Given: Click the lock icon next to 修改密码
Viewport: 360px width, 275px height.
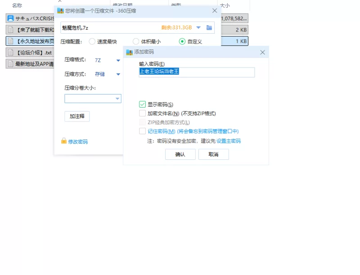Looking at the screenshot, I should [64, 141].
